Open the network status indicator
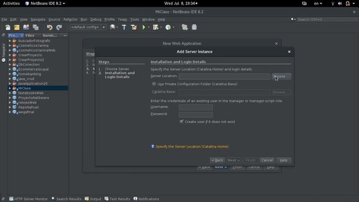 click(333, 3)
